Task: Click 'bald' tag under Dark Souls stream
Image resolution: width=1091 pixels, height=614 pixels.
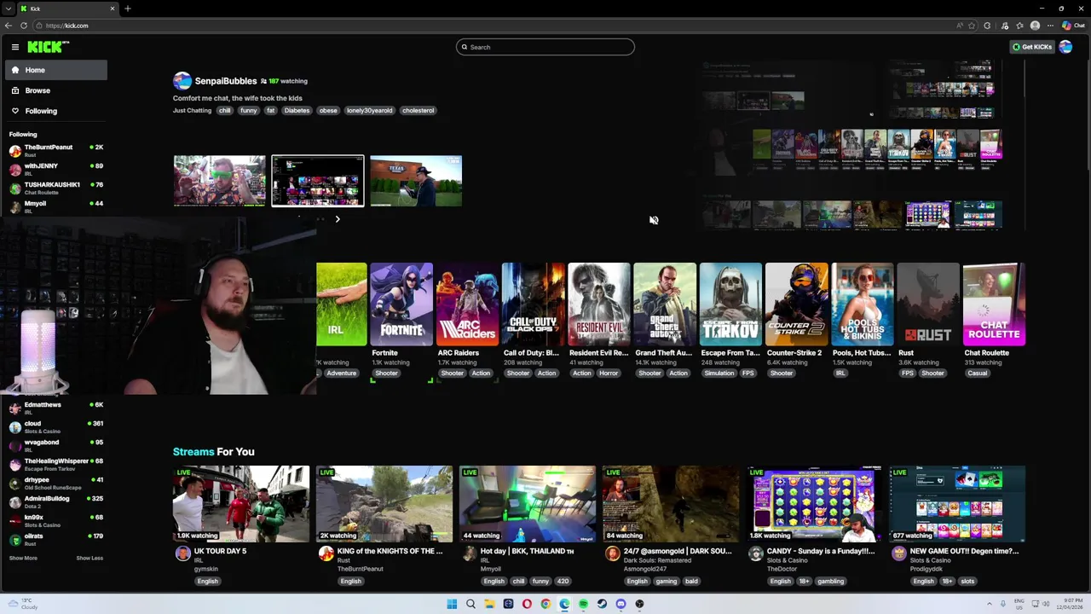Action: coord(691,582)
